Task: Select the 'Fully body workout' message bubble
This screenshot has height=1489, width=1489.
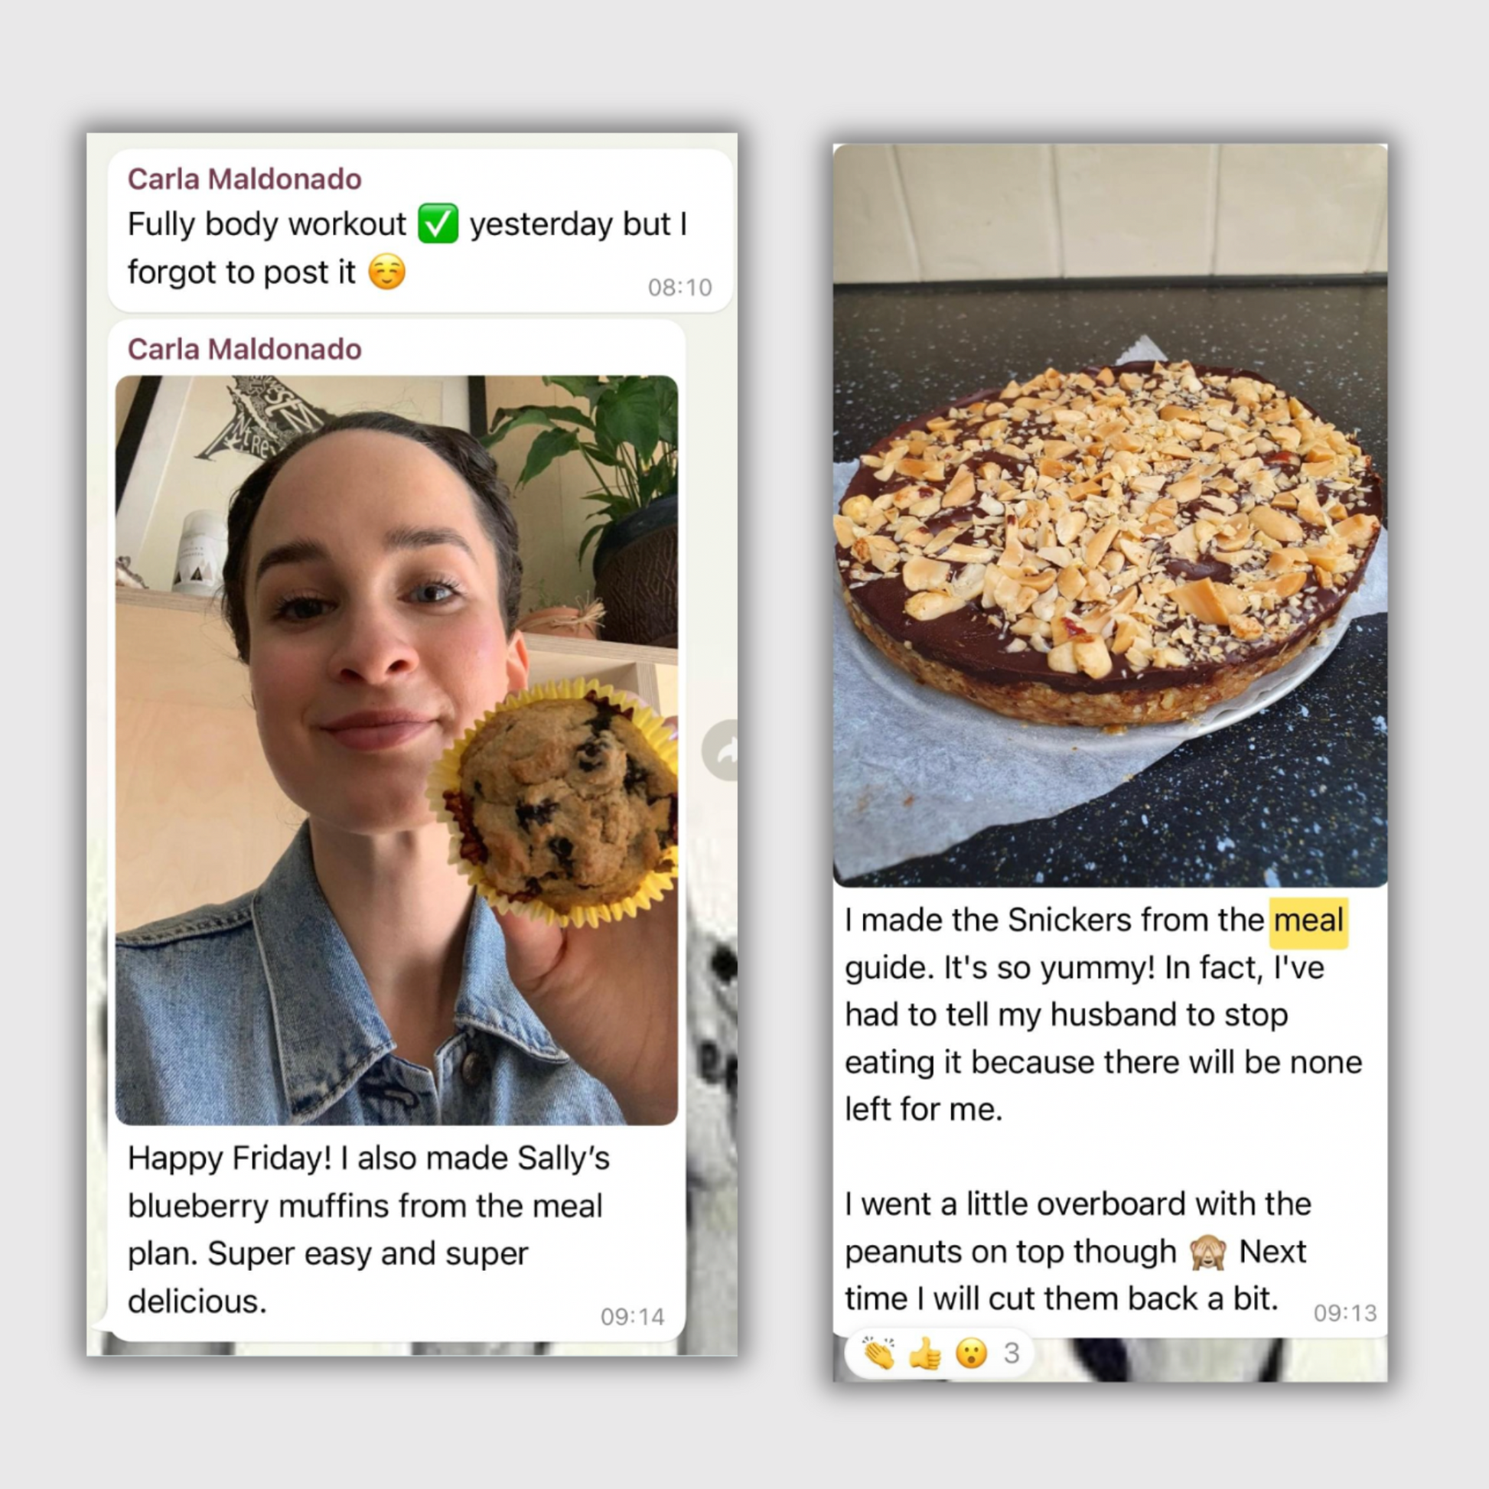Action: [x=420, y=230]
